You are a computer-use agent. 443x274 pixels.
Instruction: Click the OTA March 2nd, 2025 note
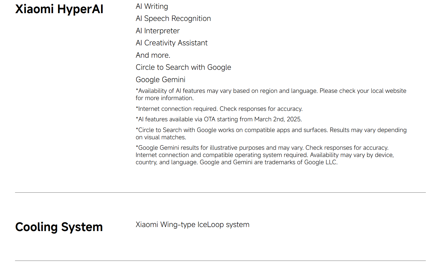(219, 119)
